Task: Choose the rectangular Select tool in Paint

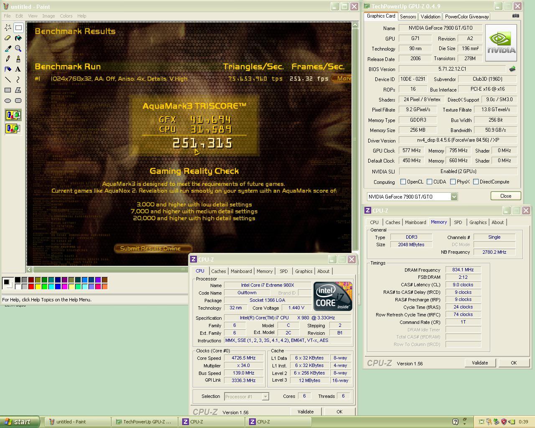Action: coord(18,28)
